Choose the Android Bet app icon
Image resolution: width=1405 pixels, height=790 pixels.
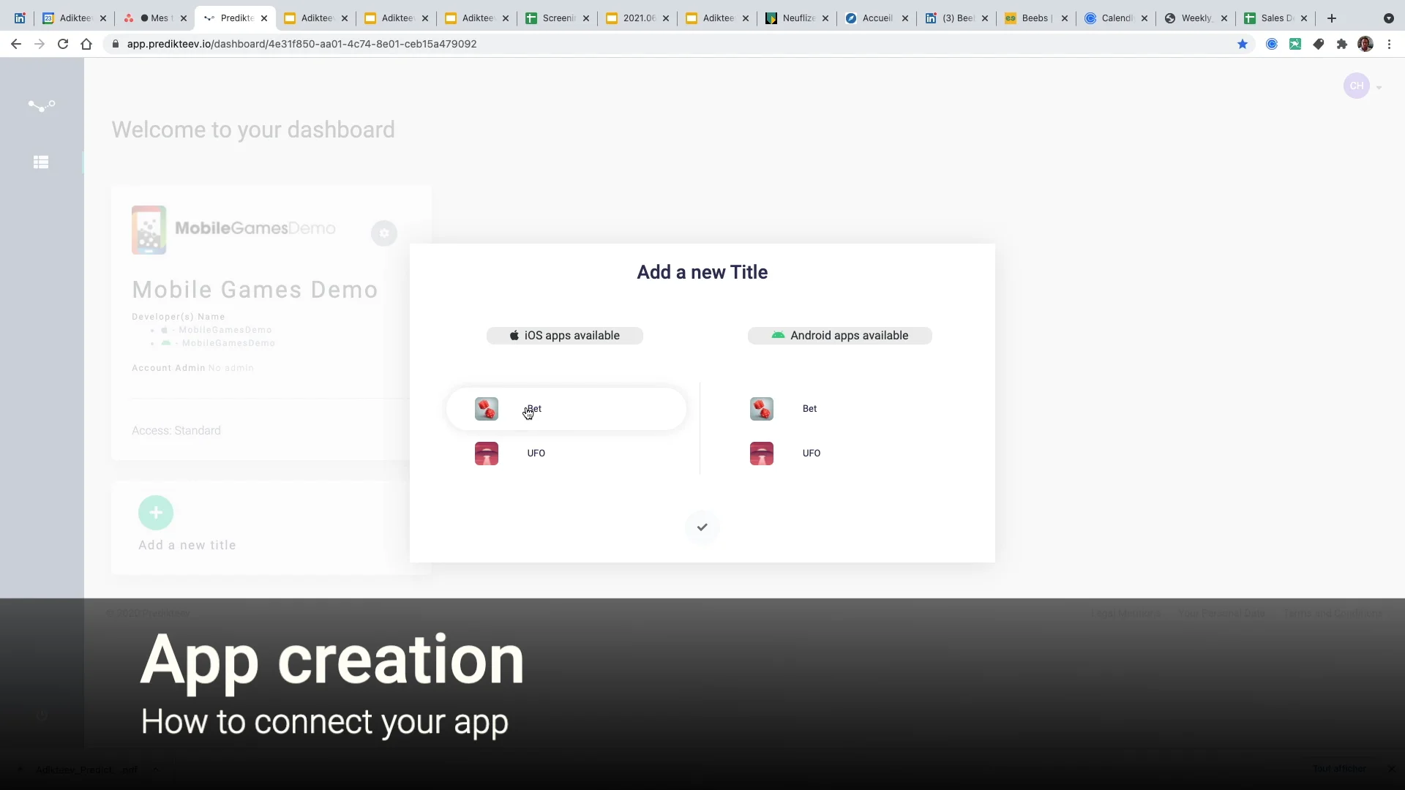[x=762, y=409]
